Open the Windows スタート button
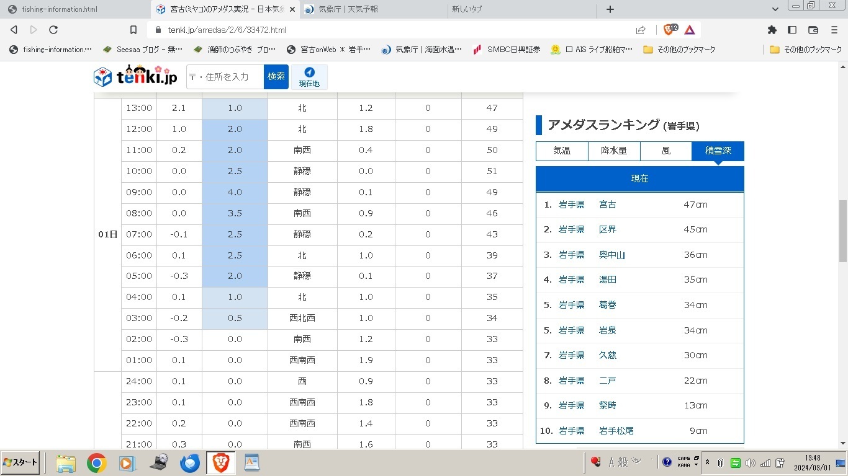 click(x=20, y=462)
